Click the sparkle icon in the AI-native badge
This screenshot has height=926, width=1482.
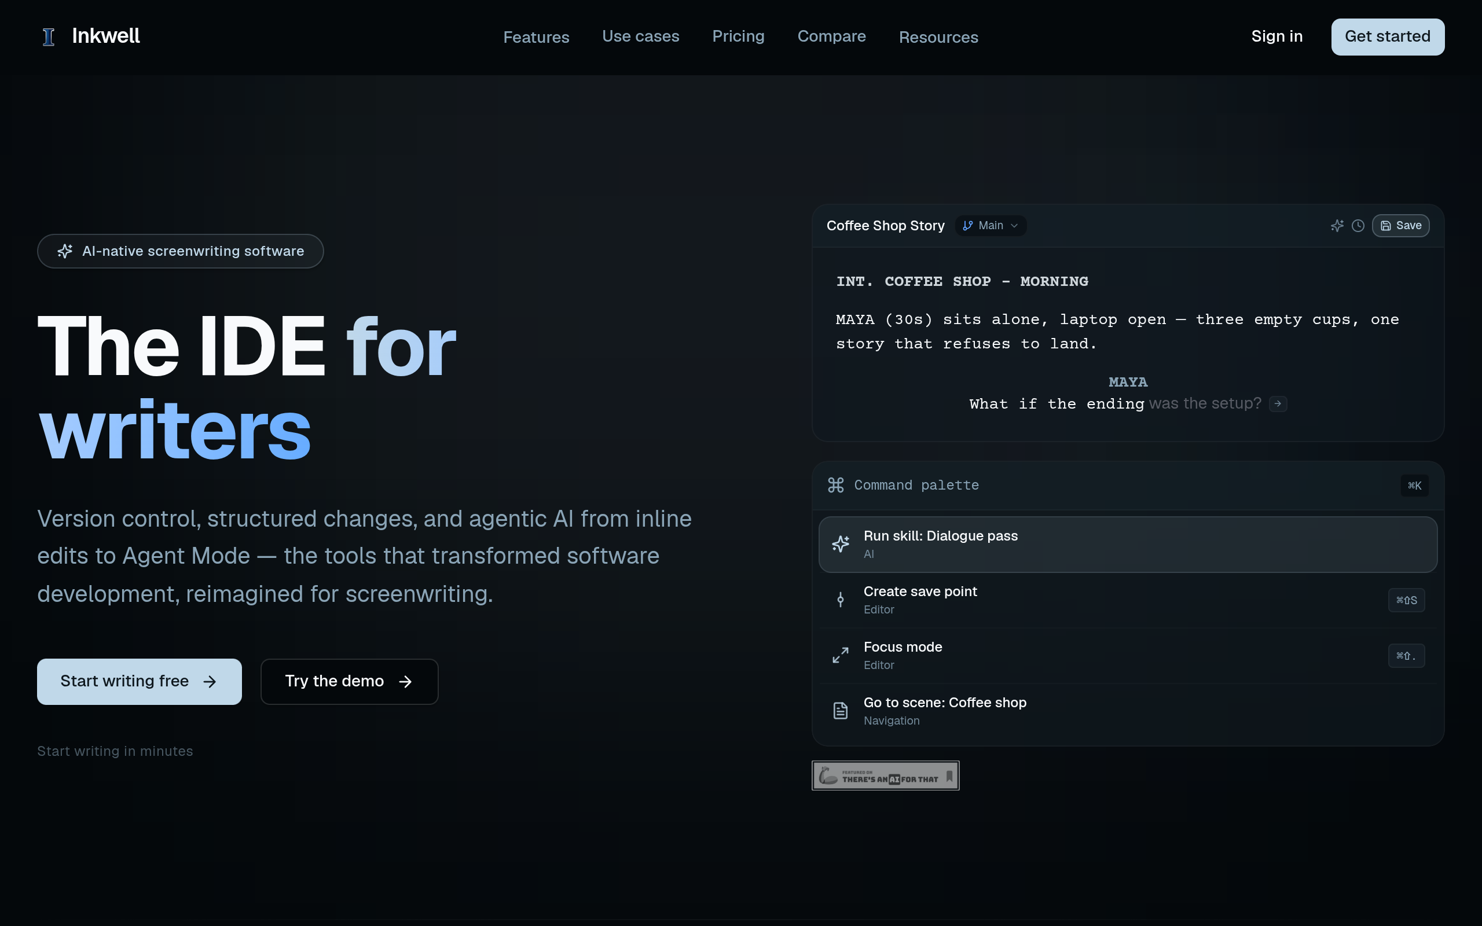coord(65,251)
